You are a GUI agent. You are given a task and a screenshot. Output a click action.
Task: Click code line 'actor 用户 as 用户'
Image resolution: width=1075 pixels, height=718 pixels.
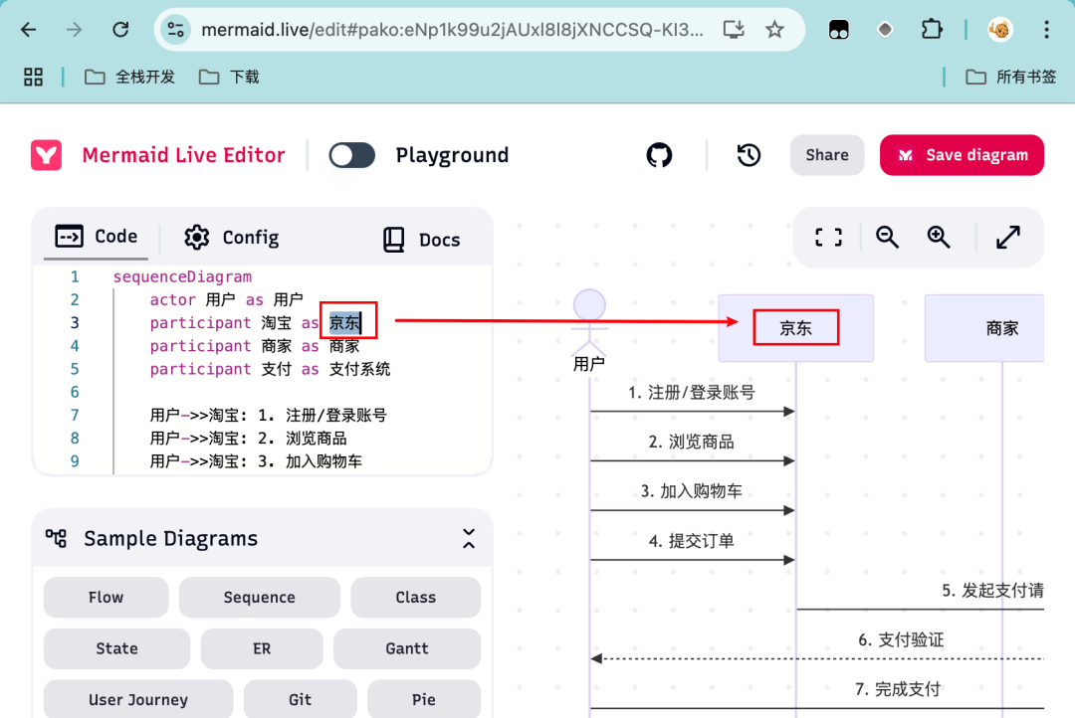coord(226,300)
